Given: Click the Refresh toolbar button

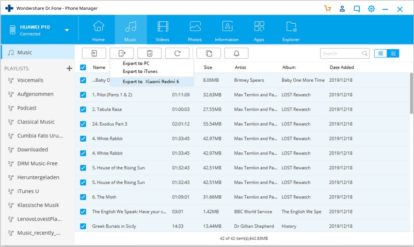Looking at the screenshot, I should [177, 53].
